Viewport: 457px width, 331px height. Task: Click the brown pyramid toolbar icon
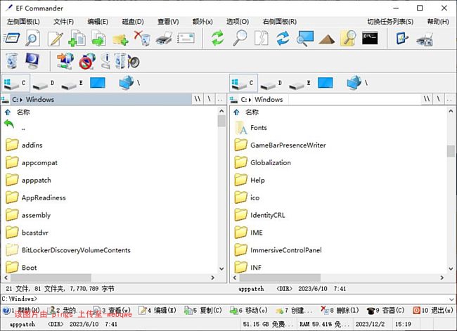(327, 39)
